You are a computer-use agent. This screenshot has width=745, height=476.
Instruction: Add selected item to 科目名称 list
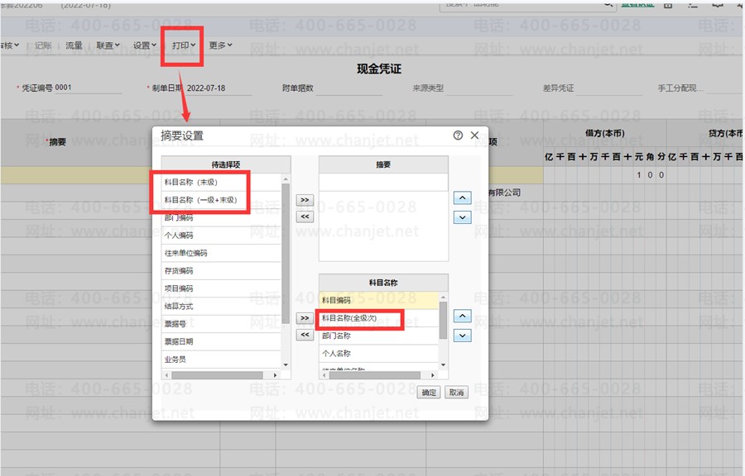coord(305,317)
